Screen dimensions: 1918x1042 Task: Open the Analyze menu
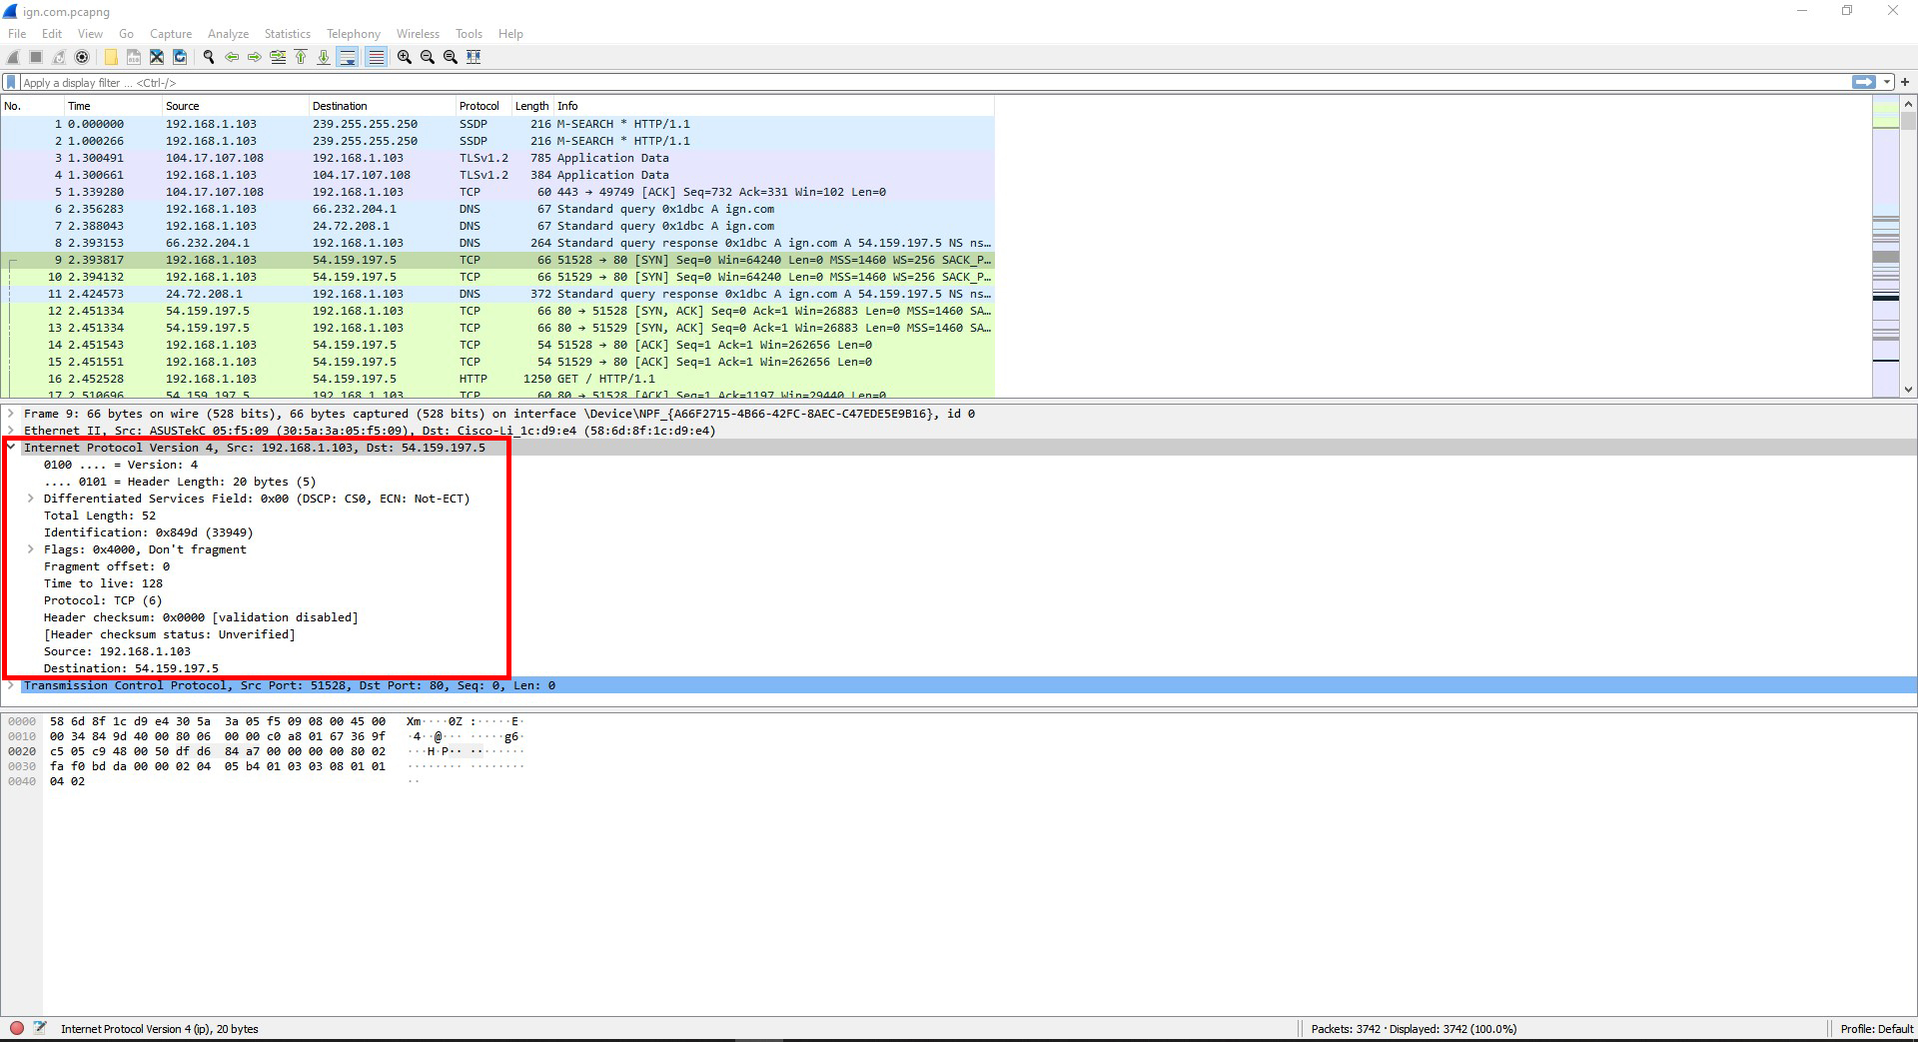(x=228, y=34)
